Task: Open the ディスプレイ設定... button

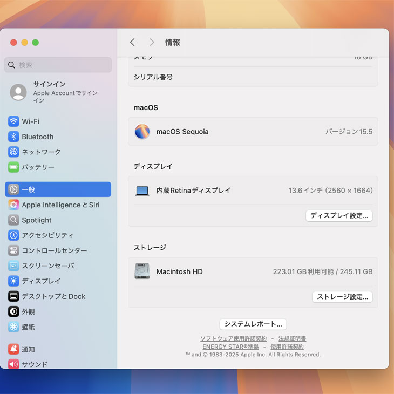Action: tap(339, 215)
